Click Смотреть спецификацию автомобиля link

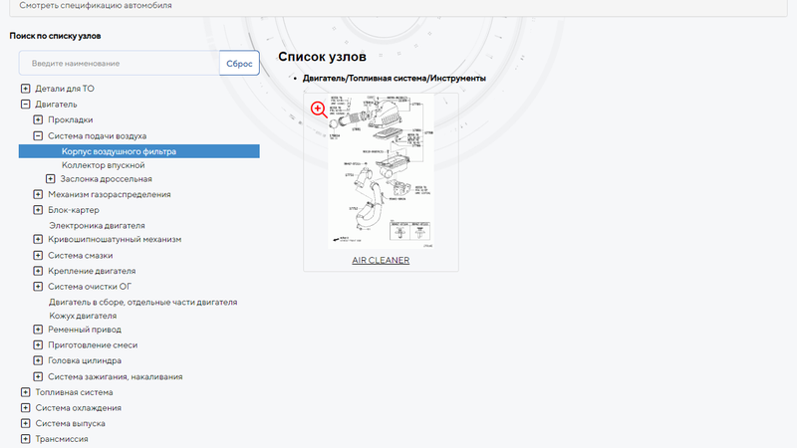coord(96,5)
